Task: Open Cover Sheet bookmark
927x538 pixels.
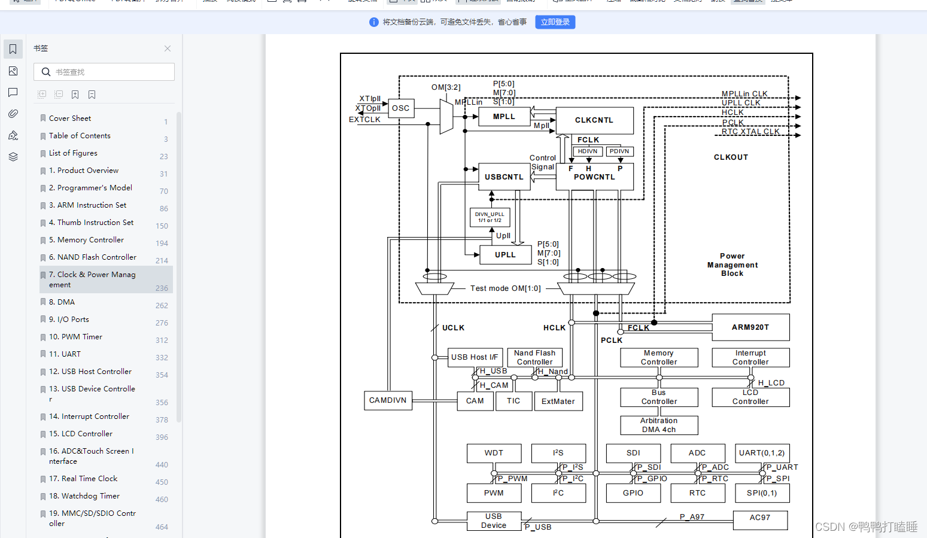Action: pos(70,118)
